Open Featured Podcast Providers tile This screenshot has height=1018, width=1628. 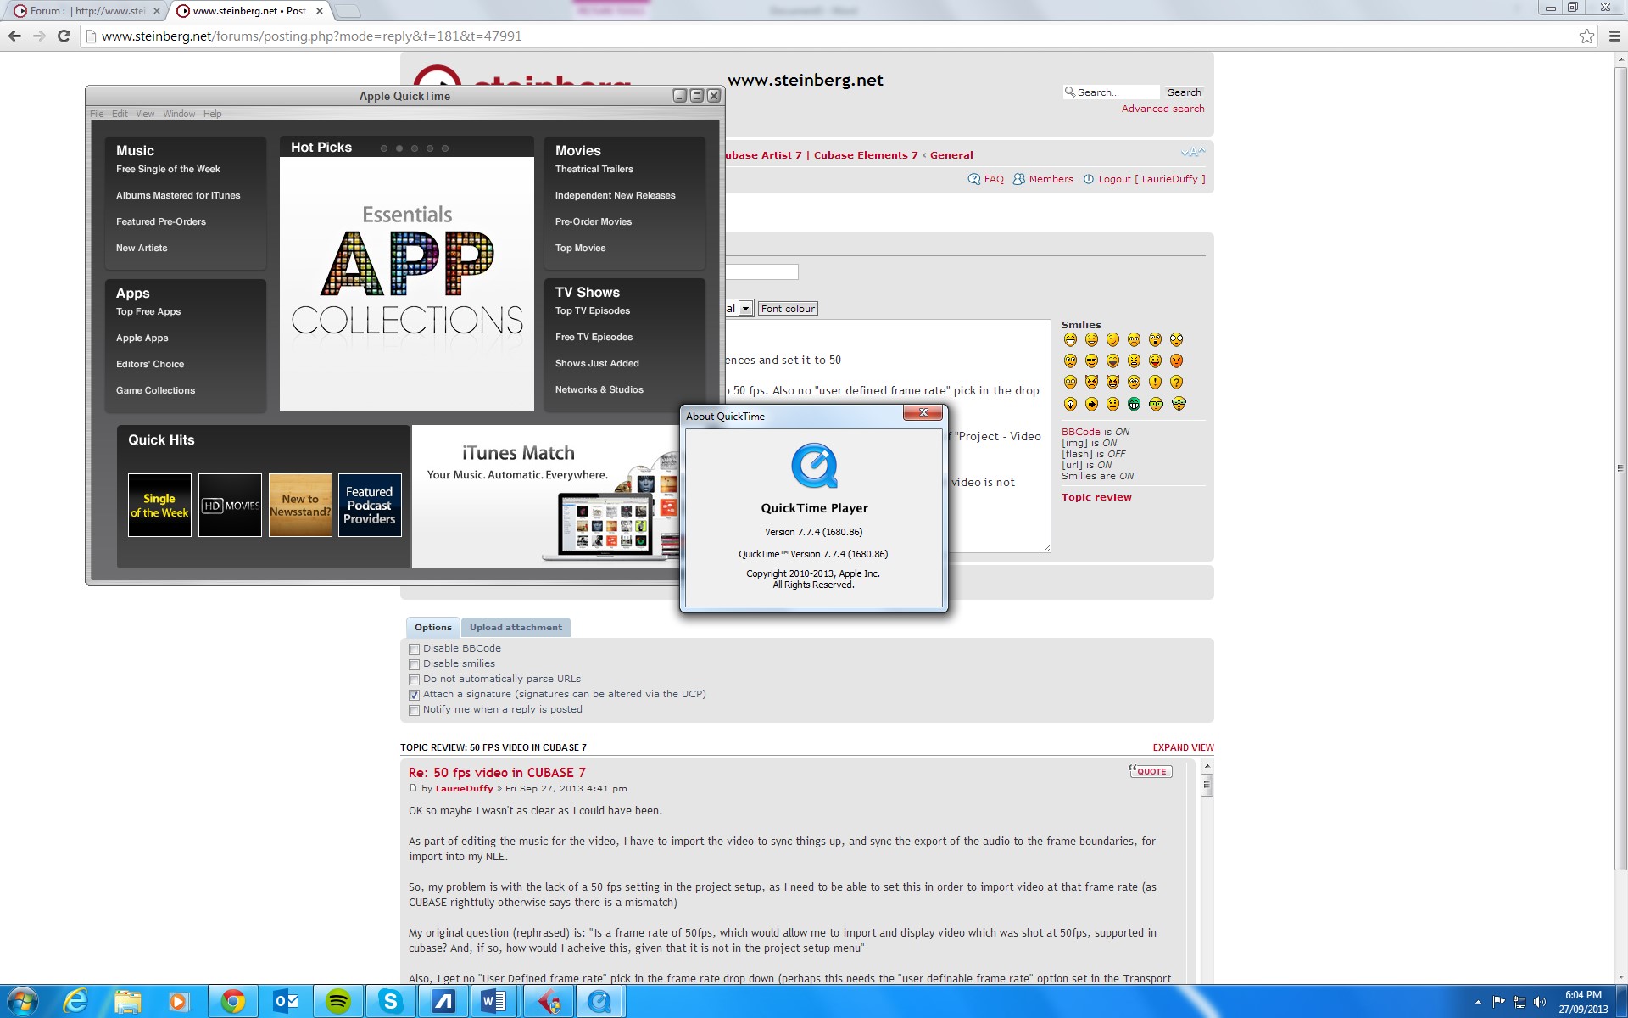(x=370, y=506)
